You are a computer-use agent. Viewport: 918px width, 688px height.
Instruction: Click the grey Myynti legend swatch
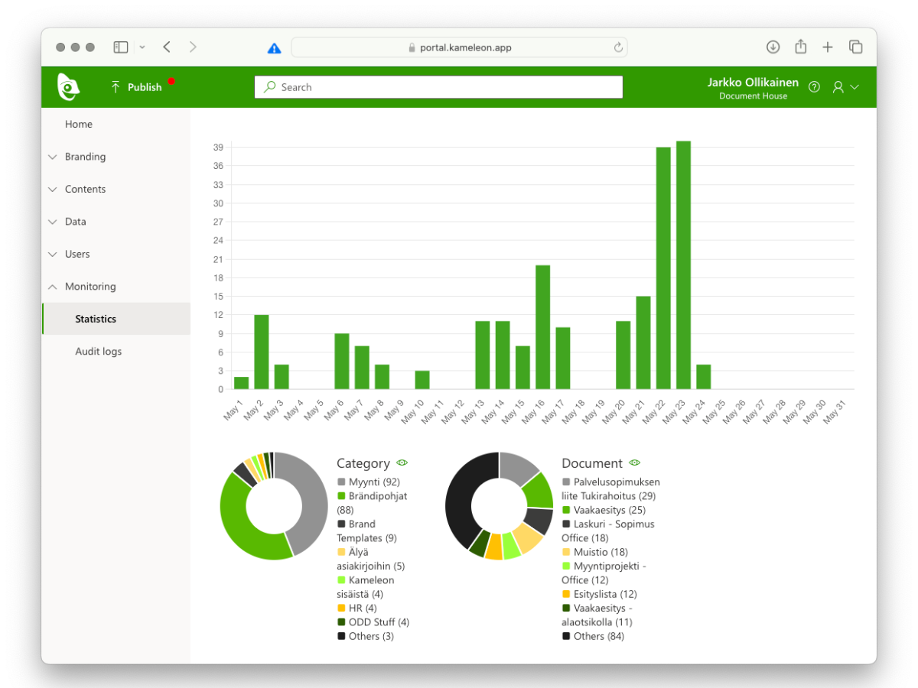(x=341, y=482)
